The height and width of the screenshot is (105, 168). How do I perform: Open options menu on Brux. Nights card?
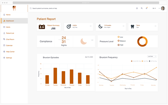pos(123,26)
